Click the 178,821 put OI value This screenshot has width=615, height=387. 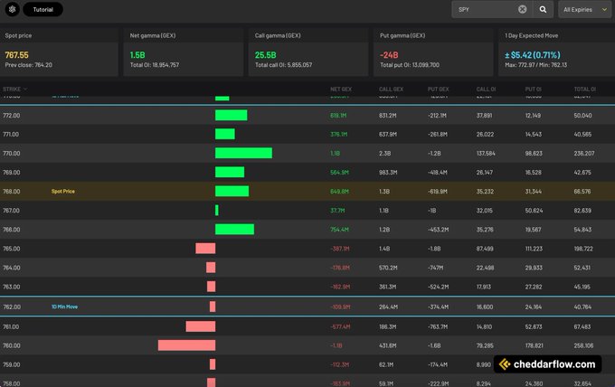[x=535, y=345]
